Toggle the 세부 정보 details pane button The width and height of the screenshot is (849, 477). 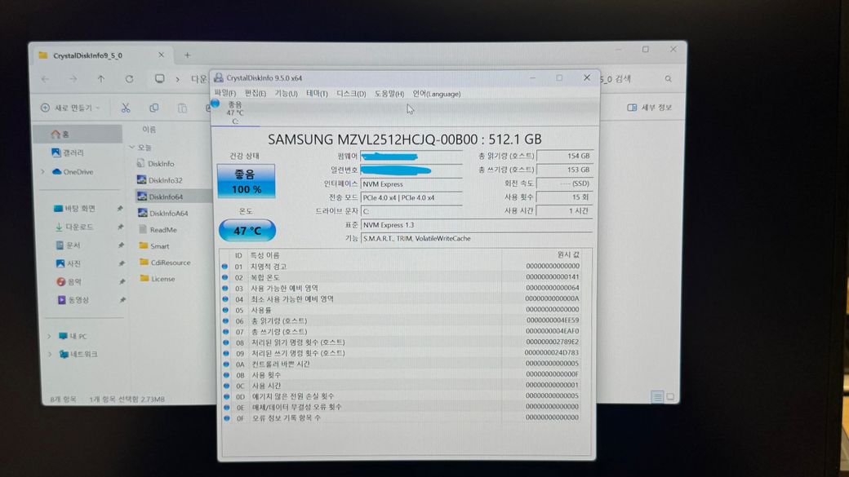tap(649, 108)
